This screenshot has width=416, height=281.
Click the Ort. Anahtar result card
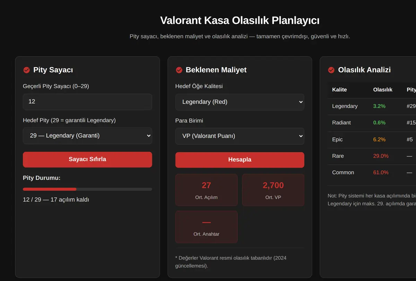pos(206,227)
